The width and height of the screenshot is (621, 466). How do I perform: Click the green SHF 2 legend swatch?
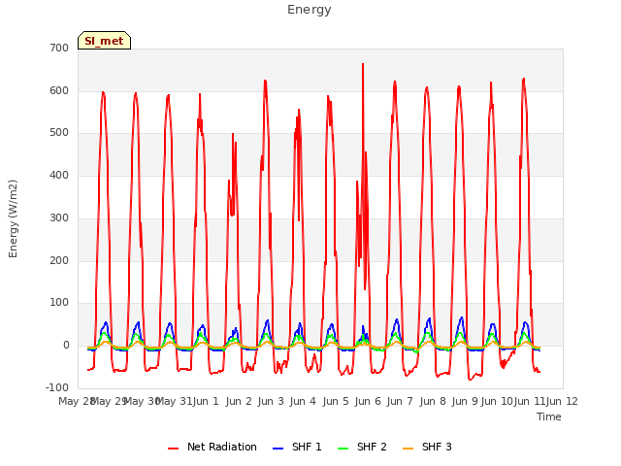(343, 449)
